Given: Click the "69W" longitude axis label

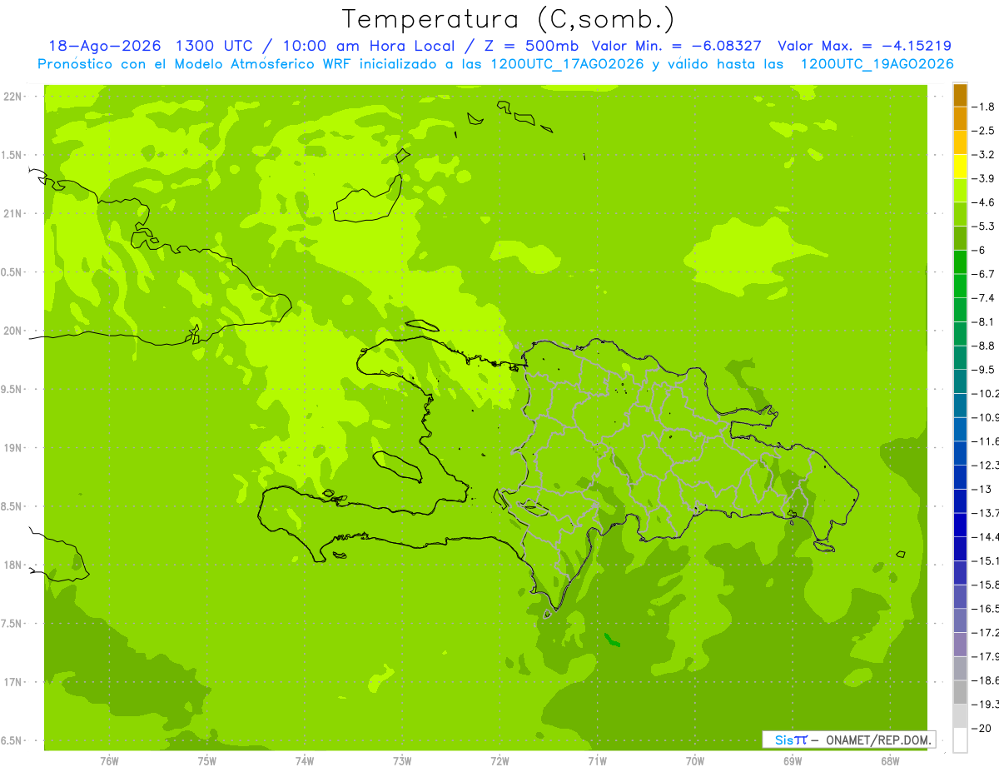Looking at the screenshot, I should point(792,761).
